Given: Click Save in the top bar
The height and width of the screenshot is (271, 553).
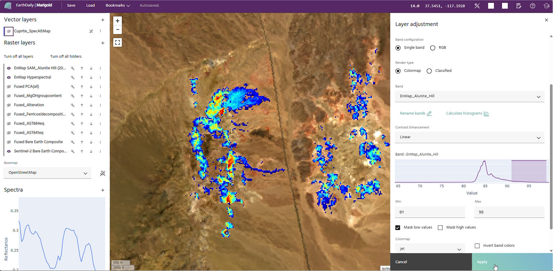Looking at the screenshot, I should [71, 6].
